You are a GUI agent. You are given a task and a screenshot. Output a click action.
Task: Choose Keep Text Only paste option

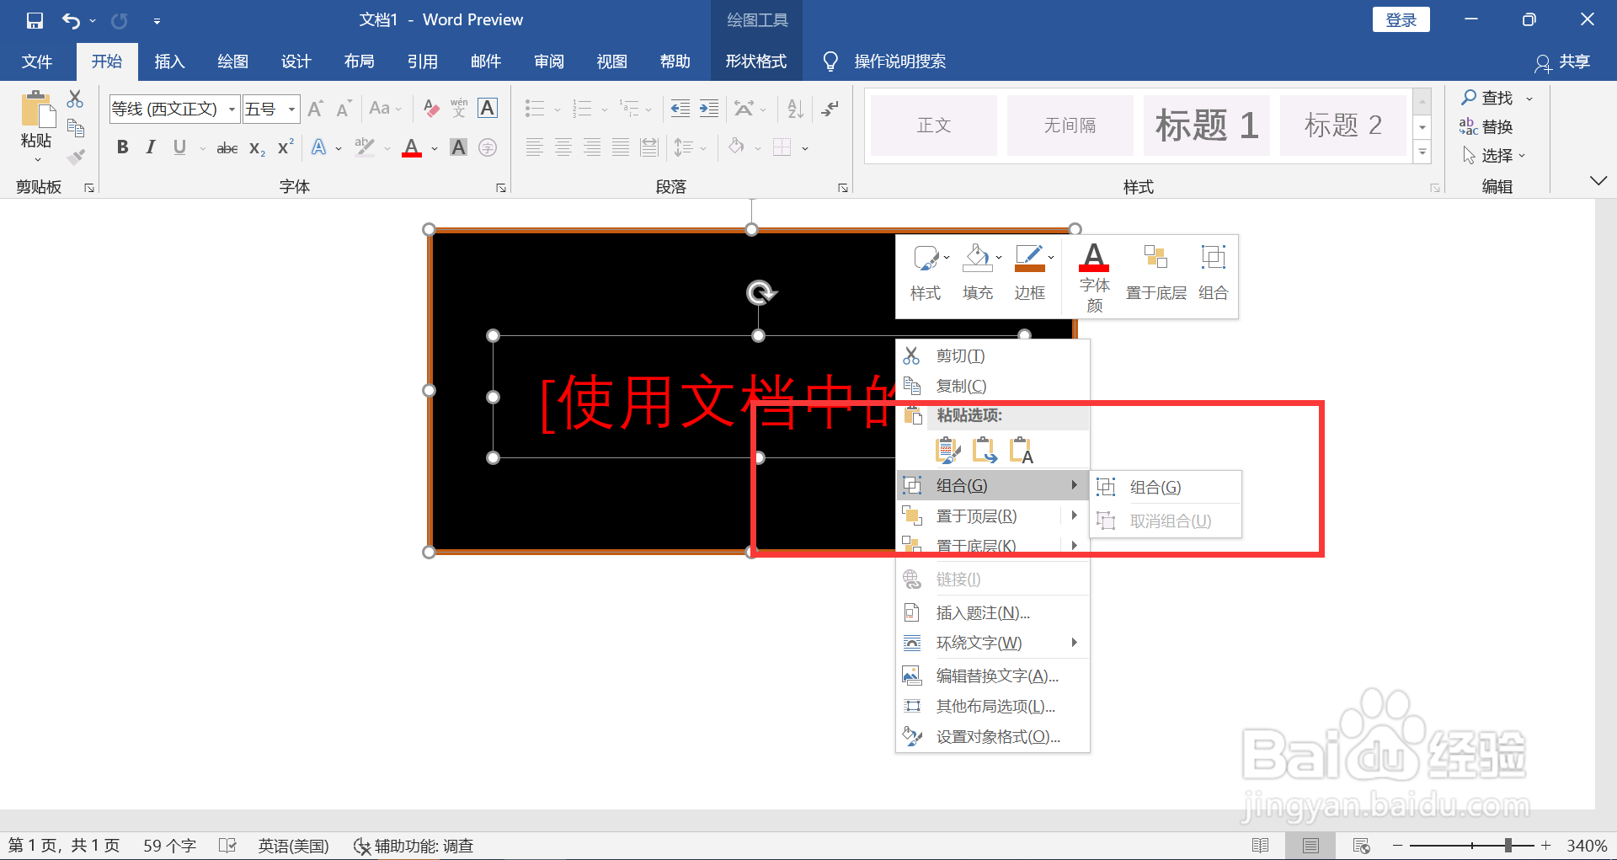pos(1022,451)
